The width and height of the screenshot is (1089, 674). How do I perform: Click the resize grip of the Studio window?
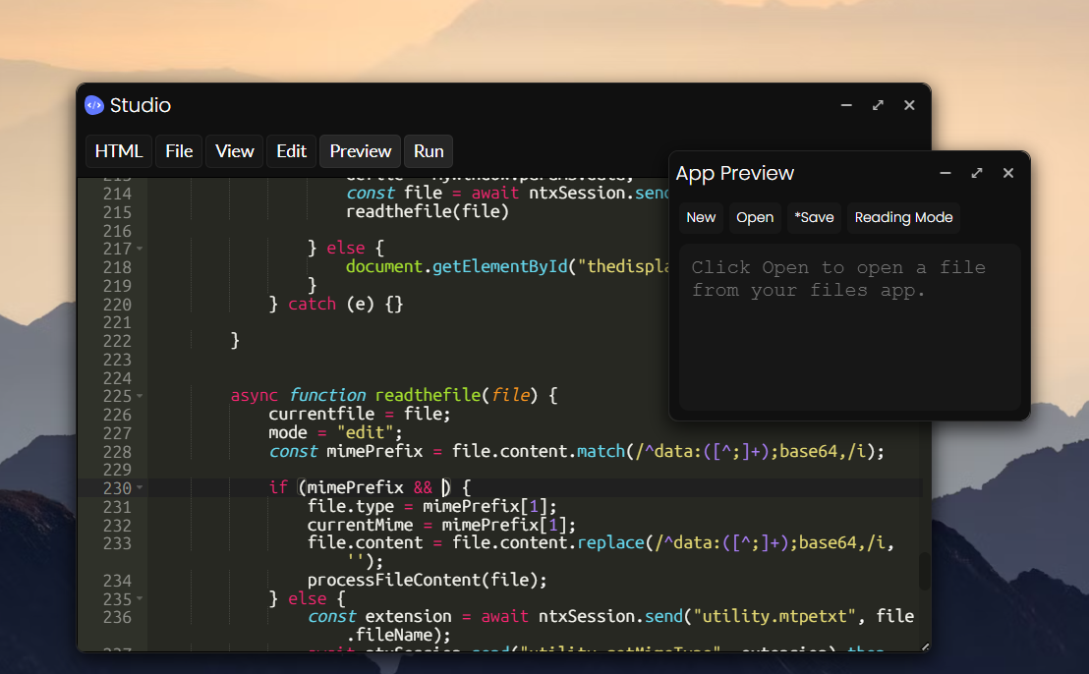click(924, 646)
